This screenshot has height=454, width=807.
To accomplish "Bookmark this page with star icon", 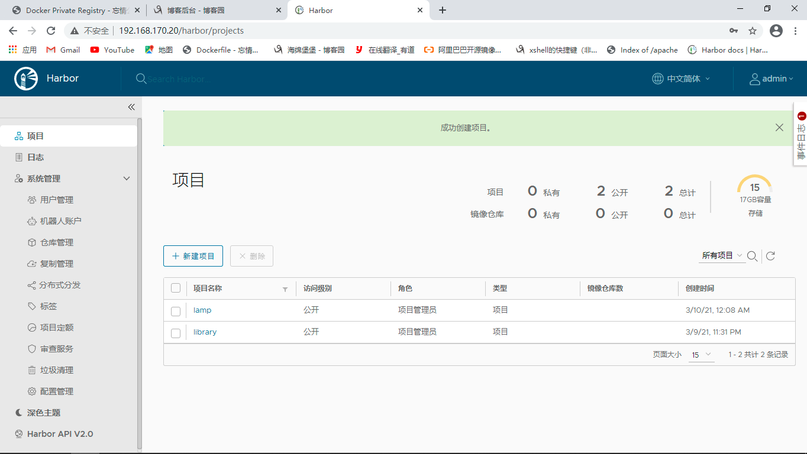I will tap(753, 31).
